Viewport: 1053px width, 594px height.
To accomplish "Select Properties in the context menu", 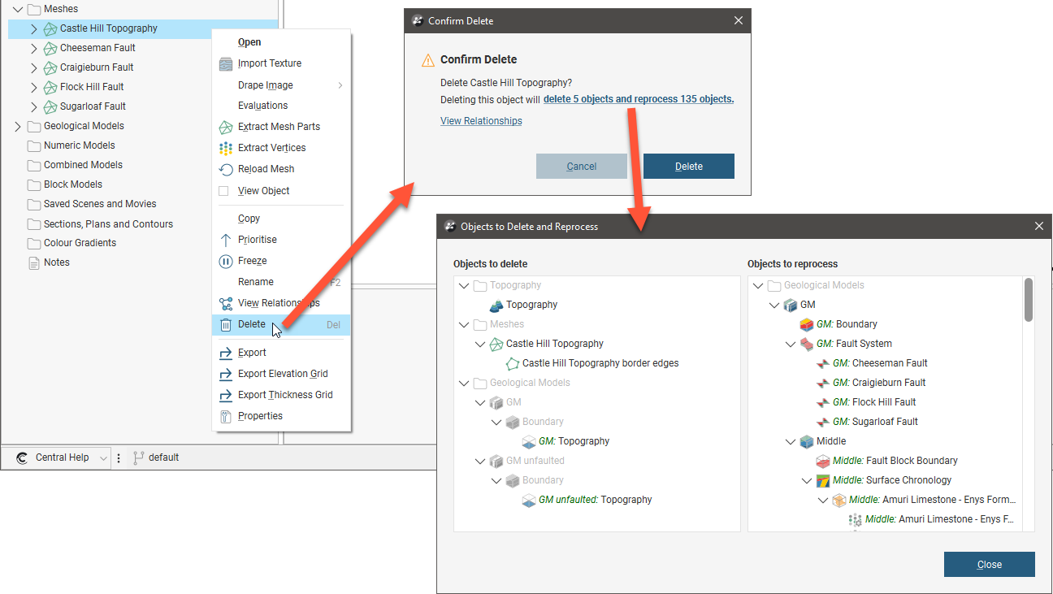I will 260,416.
